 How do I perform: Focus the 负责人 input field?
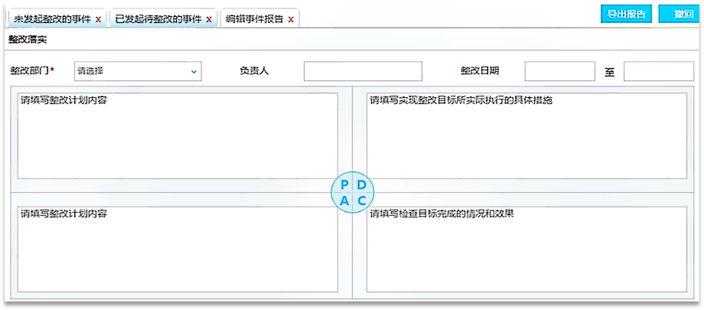pos(363,71)
